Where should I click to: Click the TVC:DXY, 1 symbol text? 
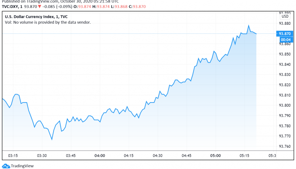point(12,7)
